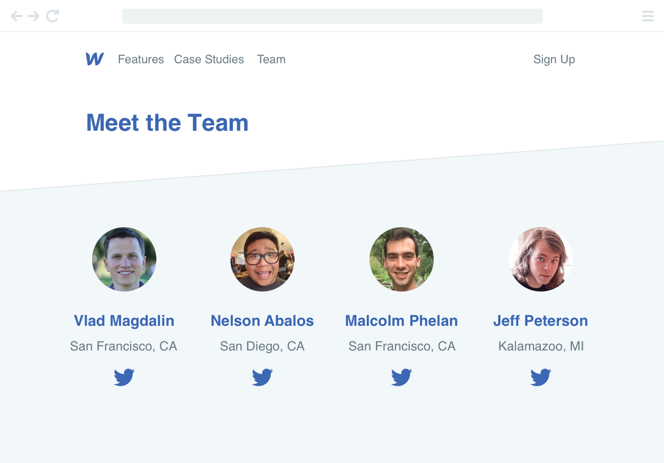
Task: Click the Vlad Magdalin name link
Action: (x=124, y=321)
